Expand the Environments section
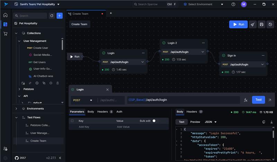The width and height of the screenshot is (277, 162). pos(16,108)
